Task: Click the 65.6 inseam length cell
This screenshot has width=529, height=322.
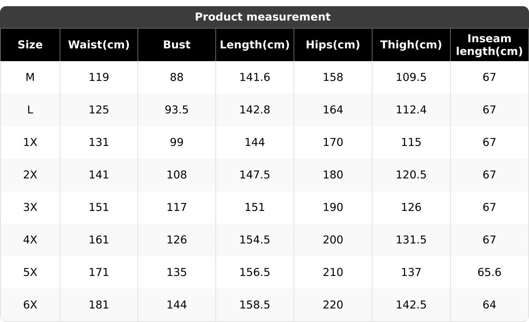Action: coord(489,272)
